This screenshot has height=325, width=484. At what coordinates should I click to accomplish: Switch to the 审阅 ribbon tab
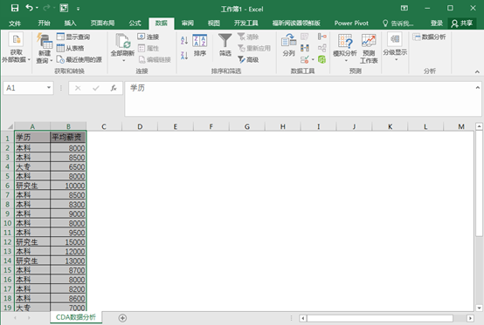coord(187,23)
